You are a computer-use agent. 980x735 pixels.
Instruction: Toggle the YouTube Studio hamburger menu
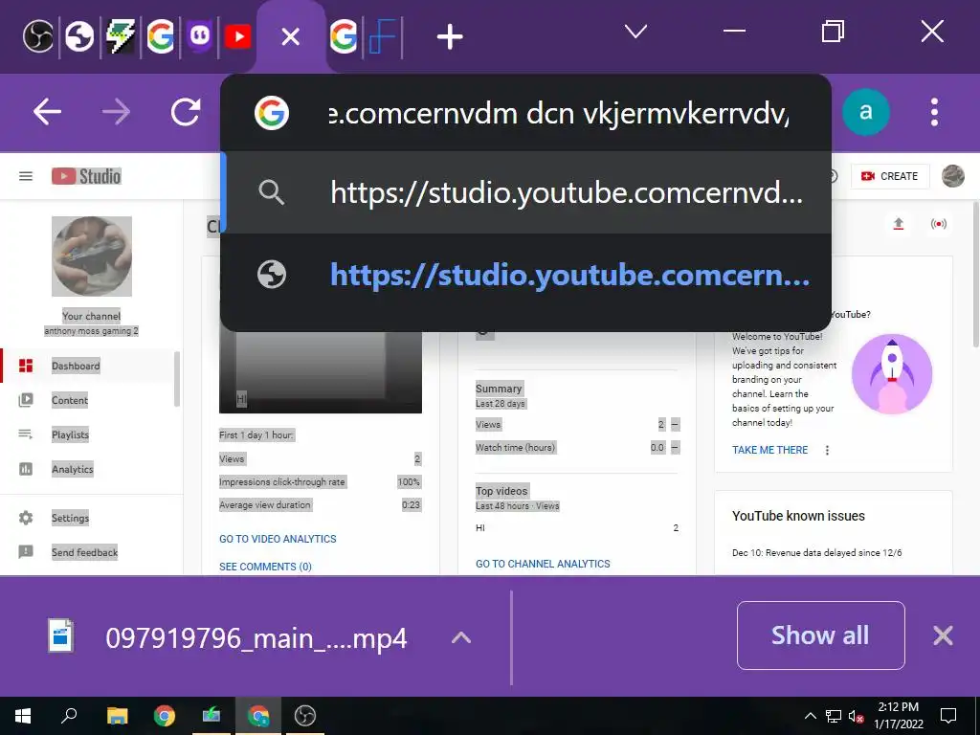(26, 176)
